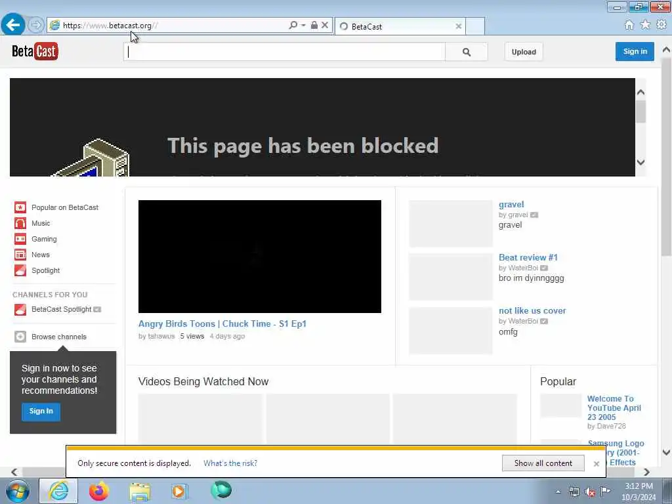Open the Windows Start button

[x=17, y=492]
